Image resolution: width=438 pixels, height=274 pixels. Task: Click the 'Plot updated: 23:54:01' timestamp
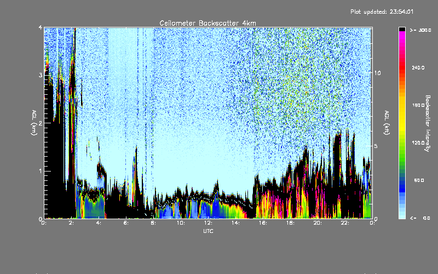pos(382,12)
